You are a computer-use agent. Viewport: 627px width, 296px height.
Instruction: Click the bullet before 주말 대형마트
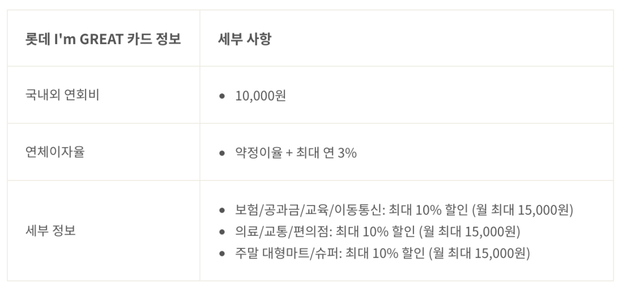tap(222, 253)
